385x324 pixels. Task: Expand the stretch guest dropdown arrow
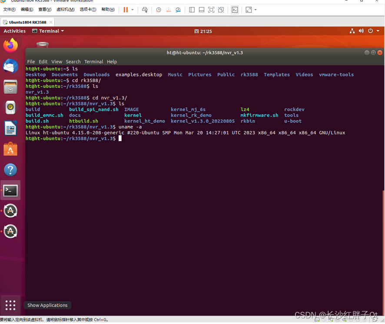click(256, 10)
